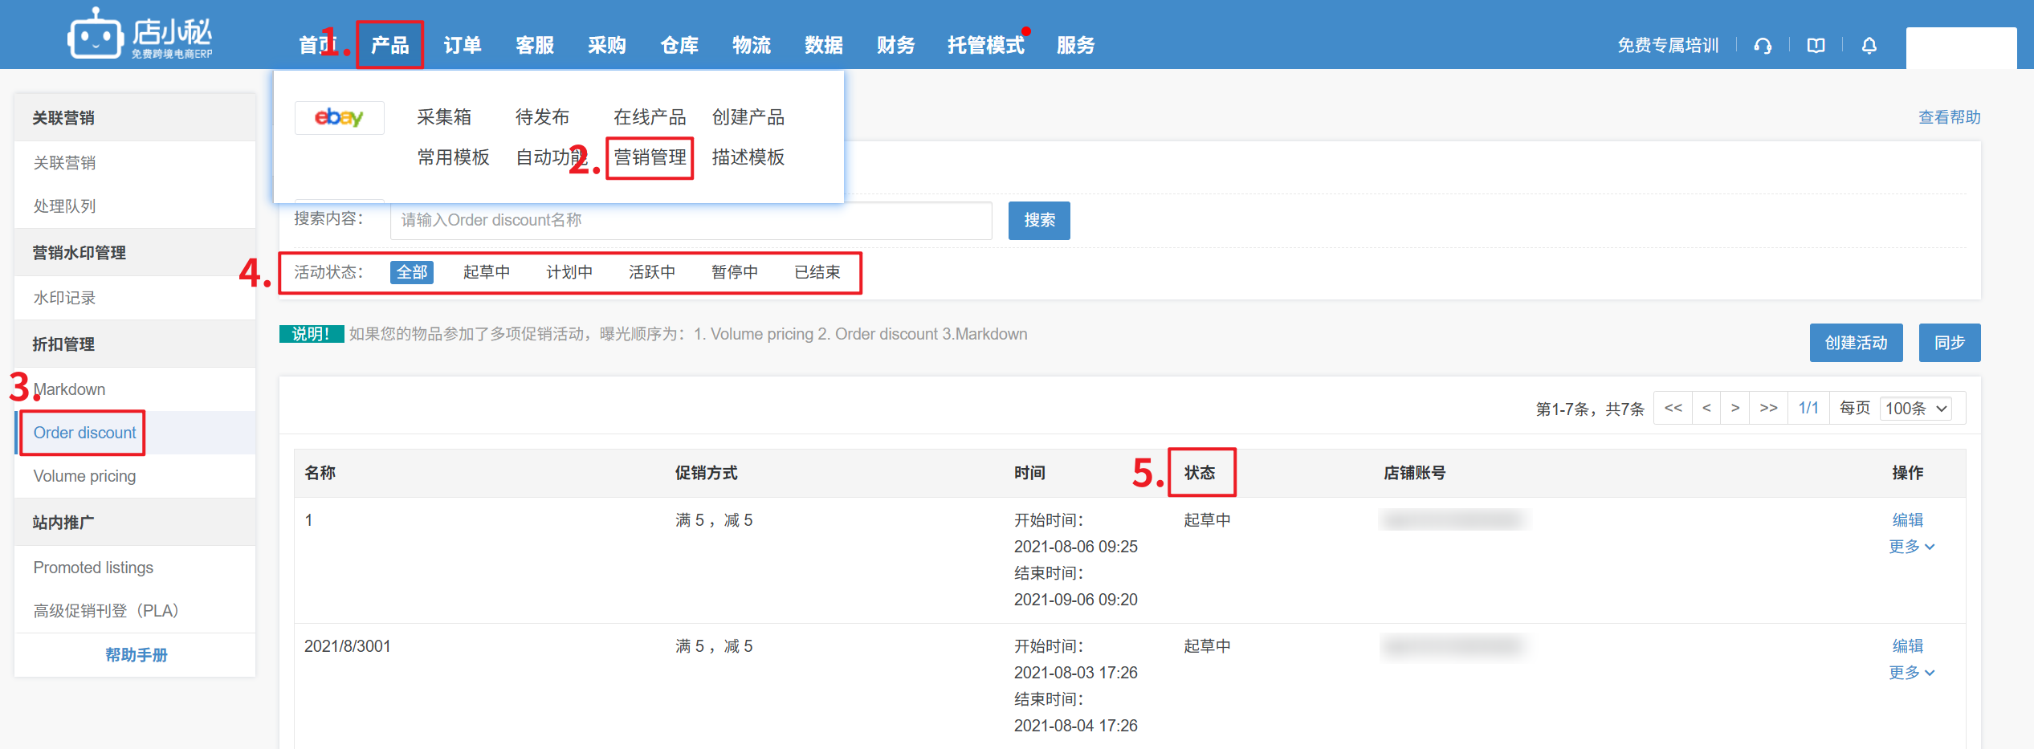The height and width of the screenshot is (749, 2034).
Task: Open the 订单 top menu
Action: coord(463,46)
